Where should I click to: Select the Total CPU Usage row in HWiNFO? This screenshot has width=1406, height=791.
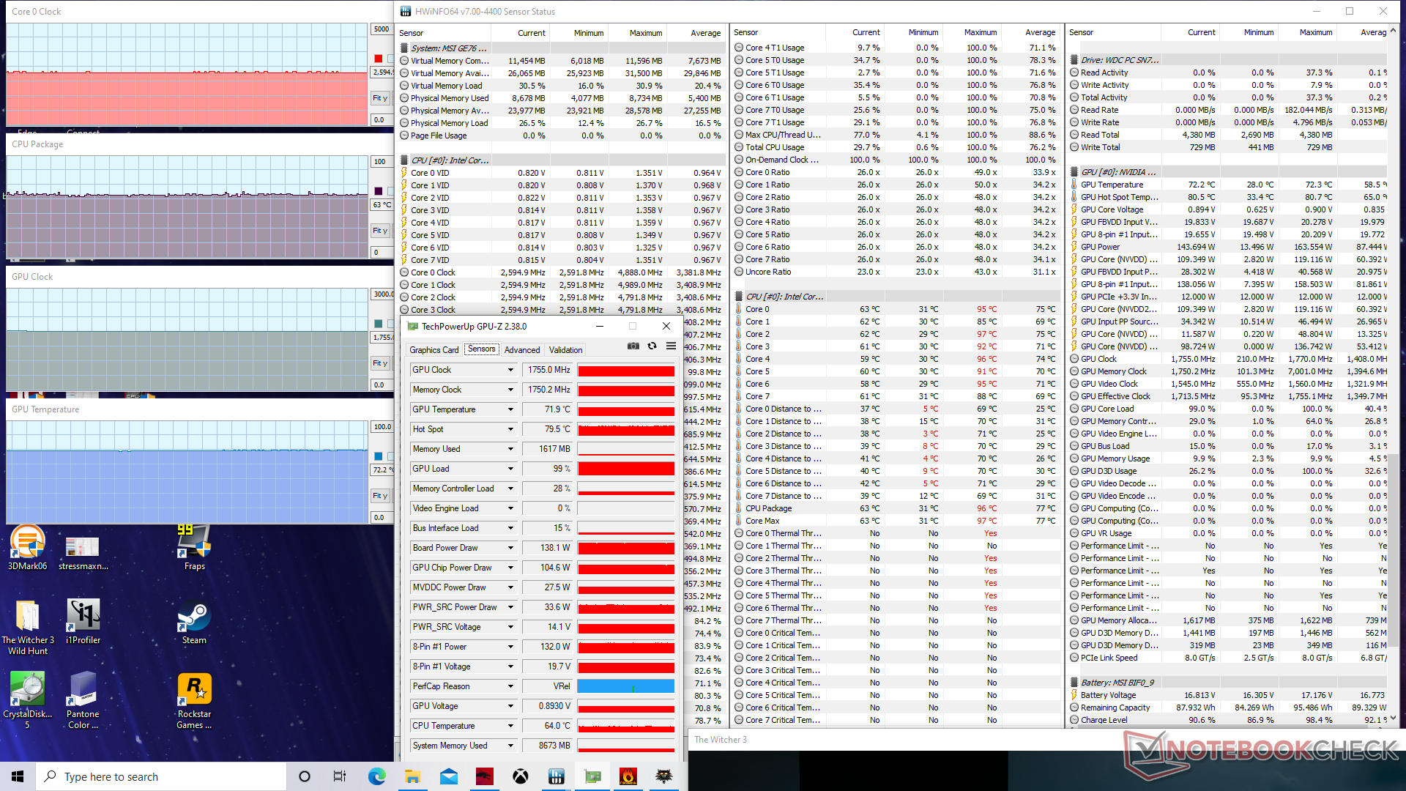[x=896, y=147]
